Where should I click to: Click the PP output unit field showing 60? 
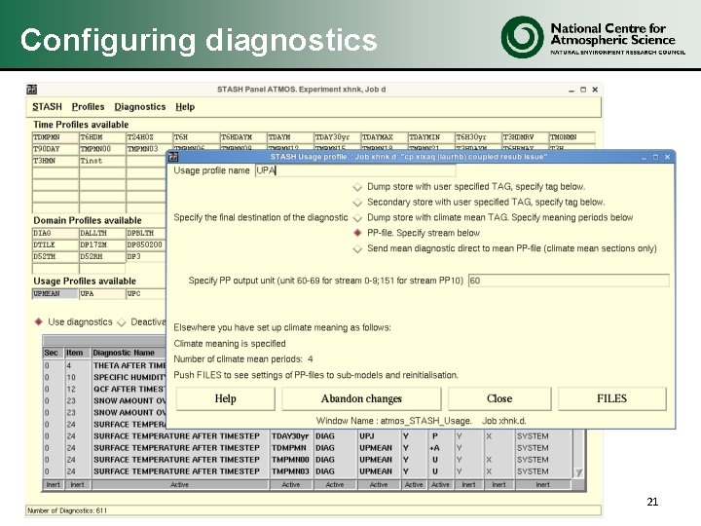click(x=569, y=281)
